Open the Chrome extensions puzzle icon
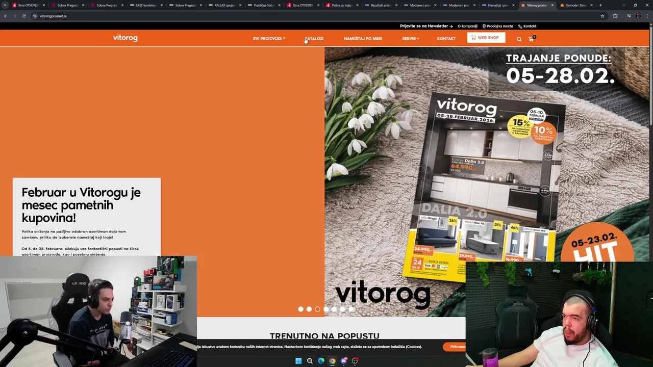 pyautogui.click(x=615, y=16)
